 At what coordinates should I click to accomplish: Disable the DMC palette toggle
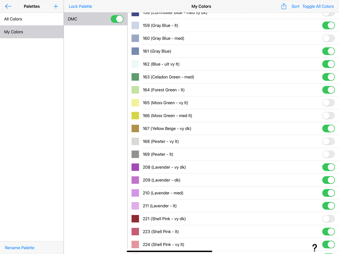point(117,19)
